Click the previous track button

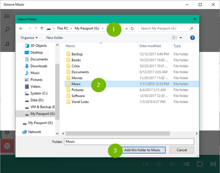(146, 164)
